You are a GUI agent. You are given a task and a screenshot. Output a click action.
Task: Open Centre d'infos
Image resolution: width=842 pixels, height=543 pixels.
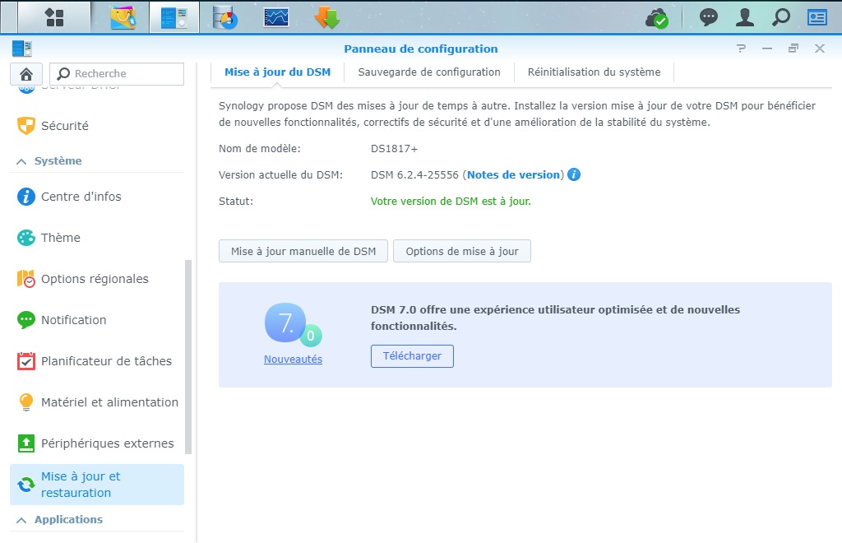coord(97,197)
